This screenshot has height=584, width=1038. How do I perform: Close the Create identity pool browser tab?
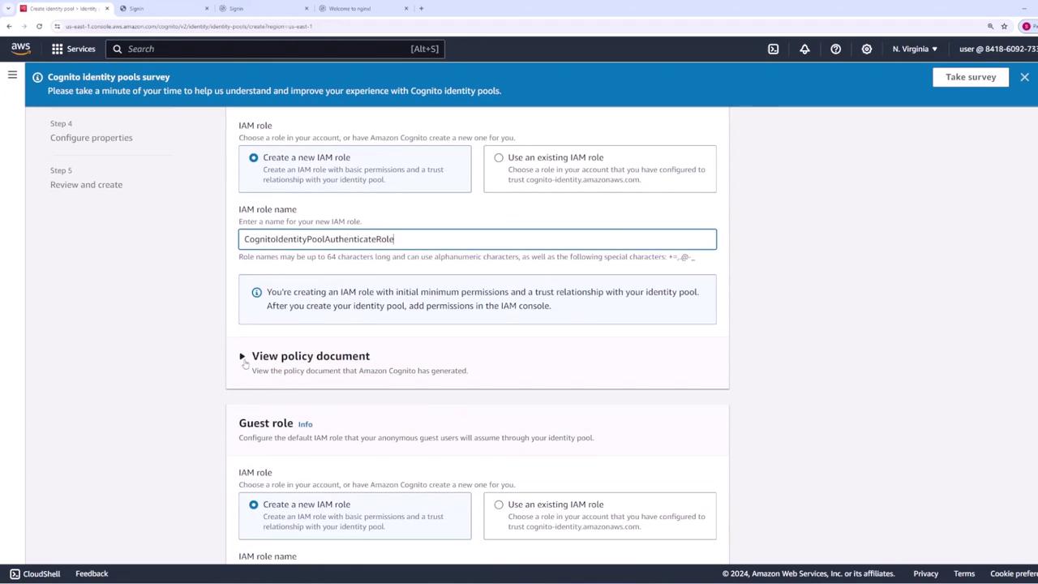[107, 8]
